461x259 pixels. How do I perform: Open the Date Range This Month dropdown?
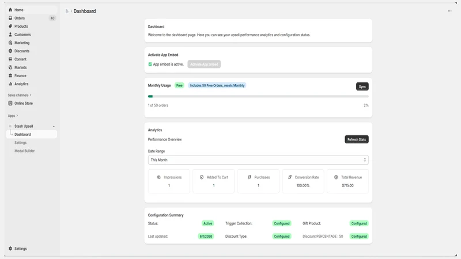click(258, 160)
